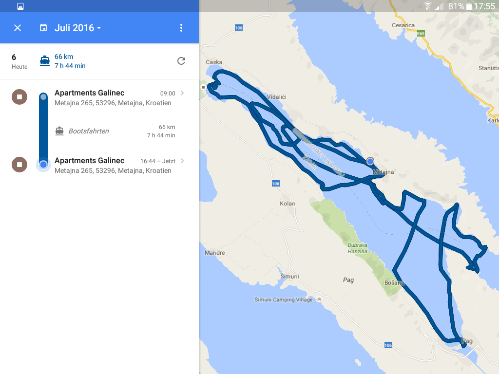This screenshot has height=374, width=499.
Task: Click the blue current location dot on map
Action: [370, 161]
